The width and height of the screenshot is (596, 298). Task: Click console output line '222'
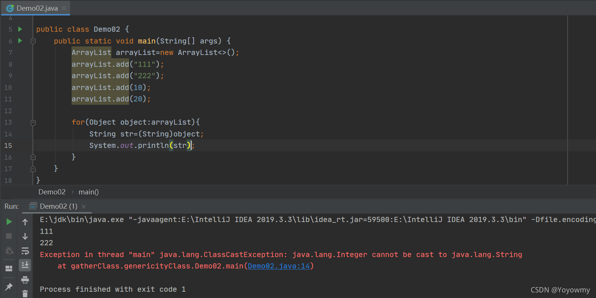(x=46, y=243)
